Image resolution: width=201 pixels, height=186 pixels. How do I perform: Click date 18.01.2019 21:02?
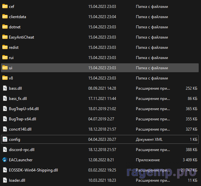(x=102, y=109)
